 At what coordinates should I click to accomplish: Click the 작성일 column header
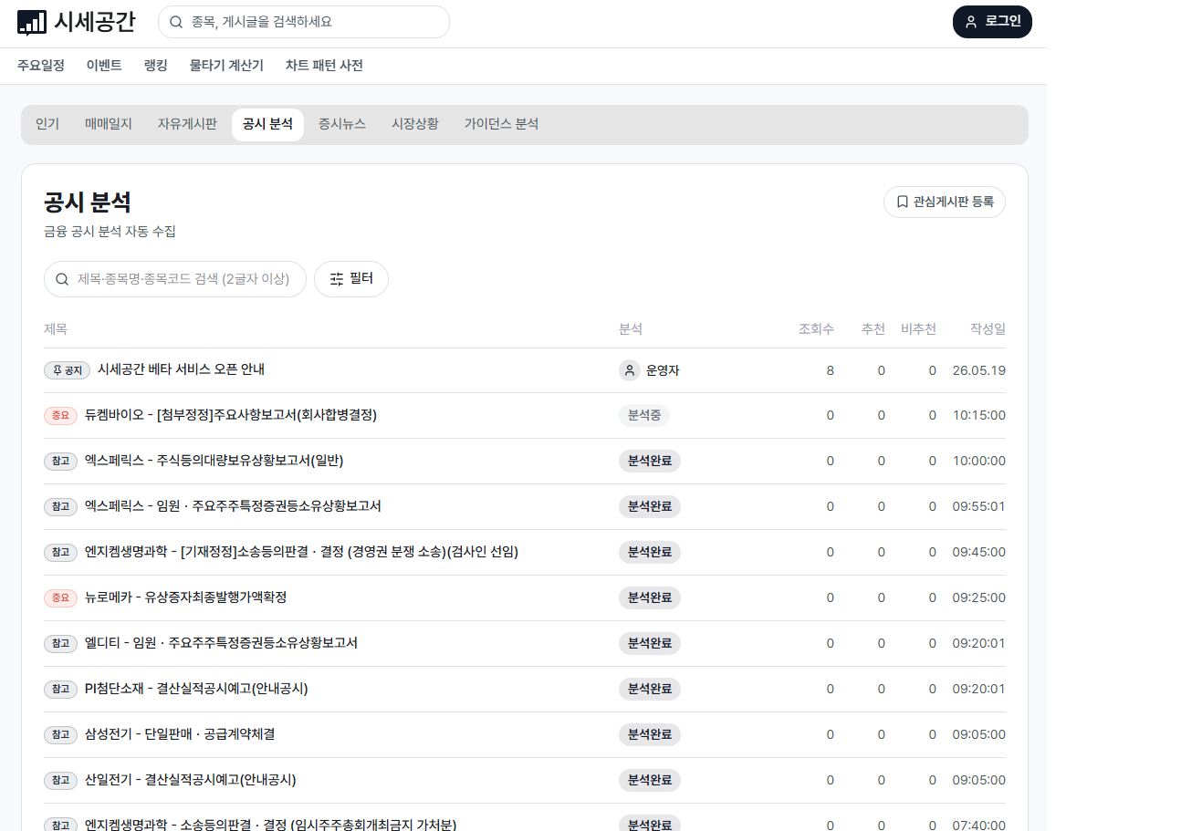coord(988,329)
